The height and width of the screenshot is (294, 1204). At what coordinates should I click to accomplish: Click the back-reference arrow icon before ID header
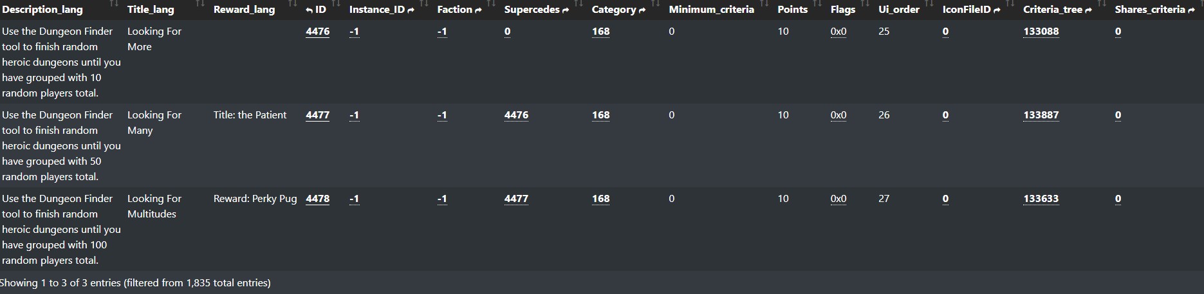coord(309,10)
